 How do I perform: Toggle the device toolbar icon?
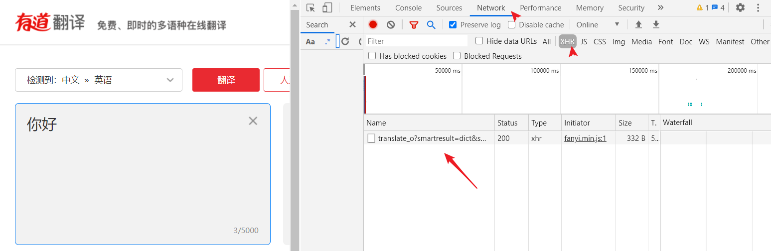[327, 7]
